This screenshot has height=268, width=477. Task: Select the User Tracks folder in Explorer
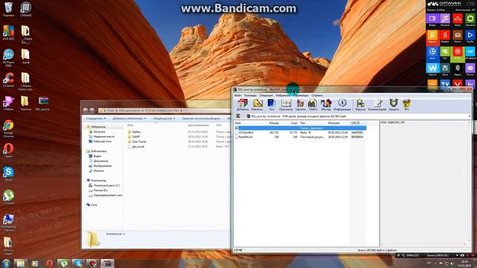[x=139, y=141]
